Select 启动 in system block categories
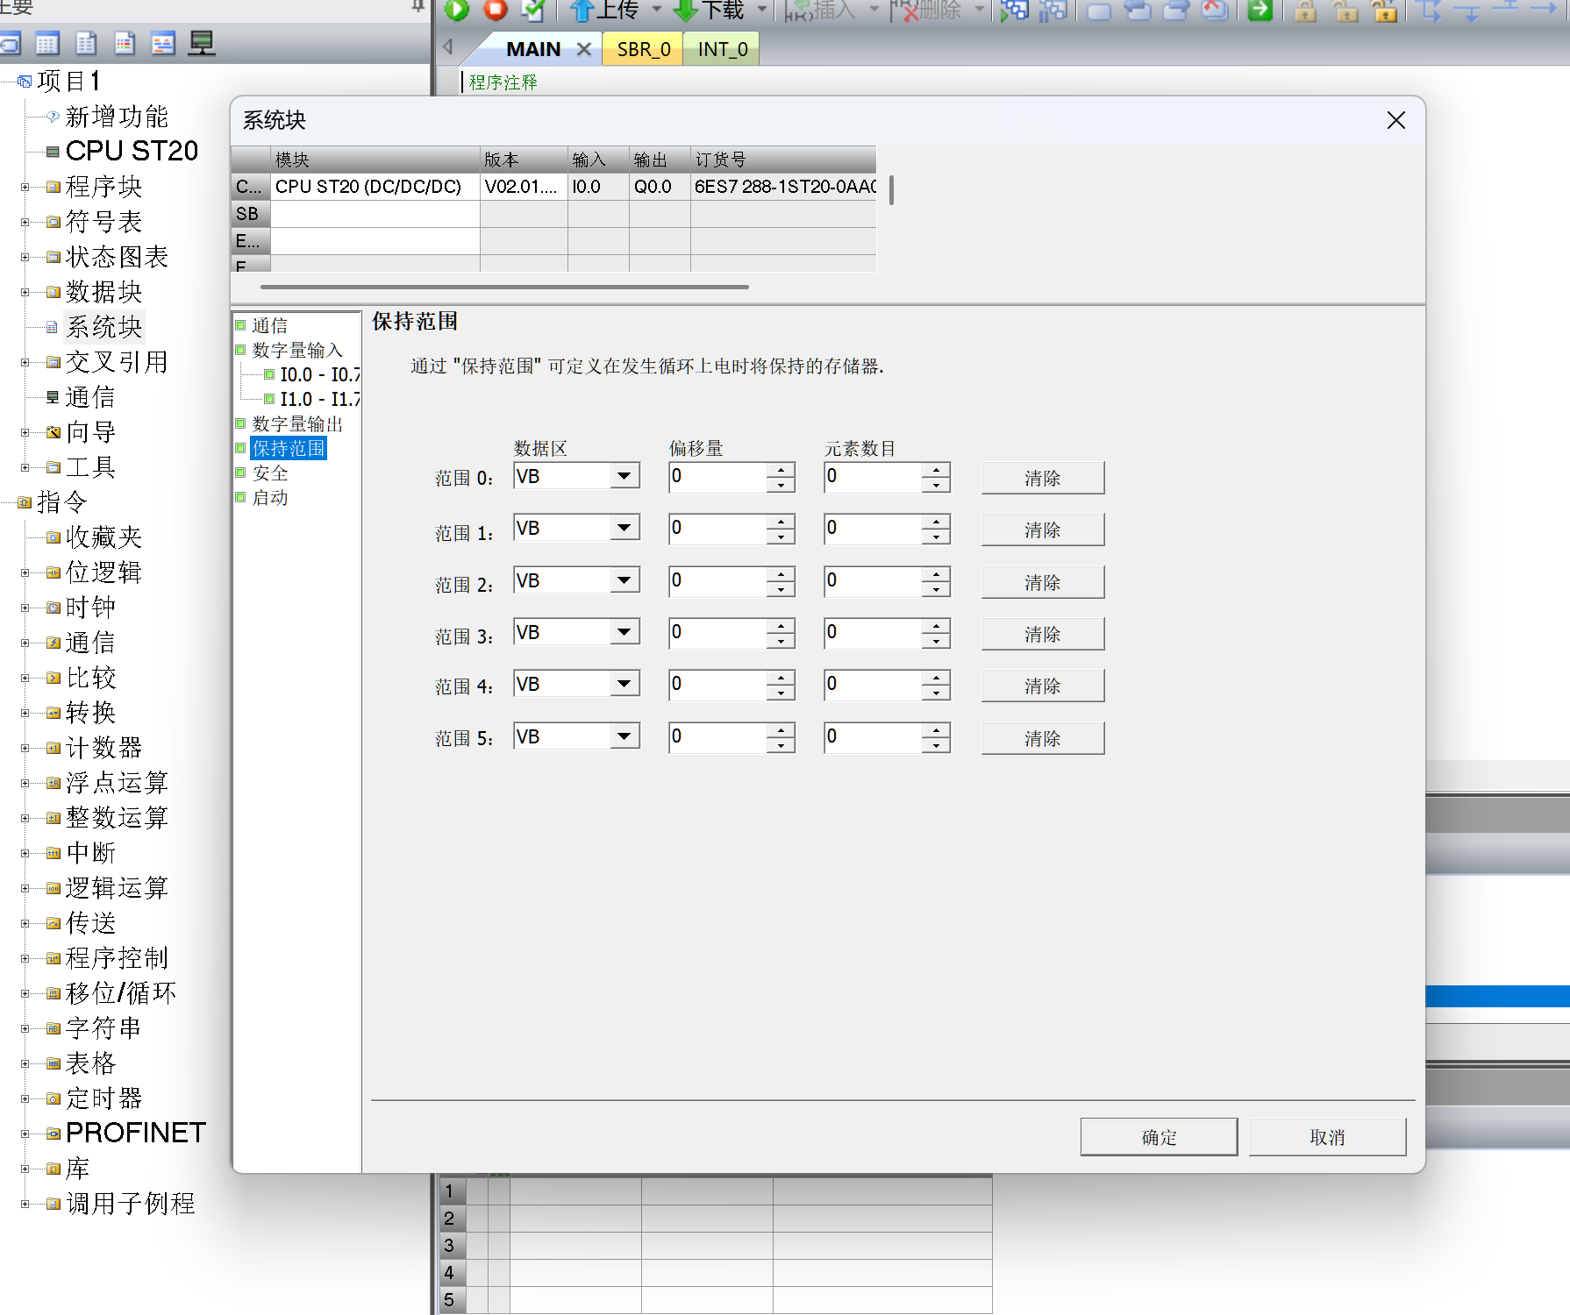 [270, 498]
